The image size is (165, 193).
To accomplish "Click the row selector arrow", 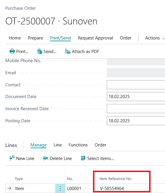I will (x=9, y=188).
